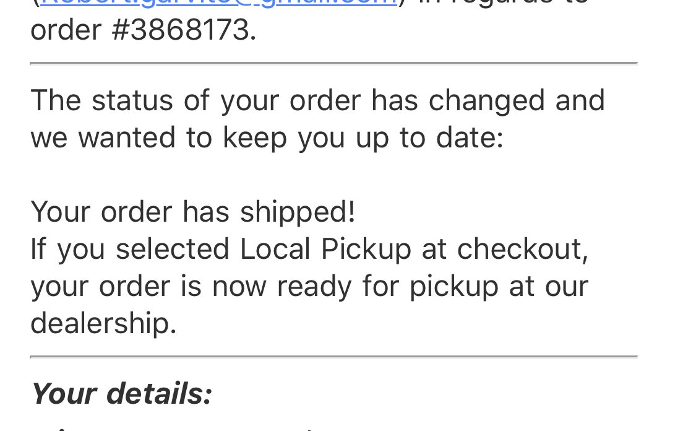The width and height of the screenshot is (696, 431).
Task: Tap 'Your order has shipped!' line
Action: [x=193, y=212]
